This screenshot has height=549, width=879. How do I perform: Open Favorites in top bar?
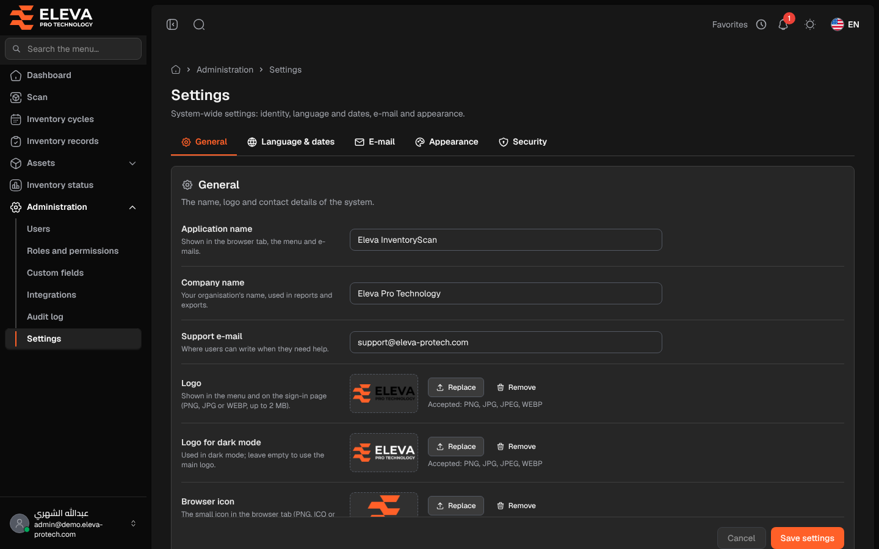pos(729,24)
